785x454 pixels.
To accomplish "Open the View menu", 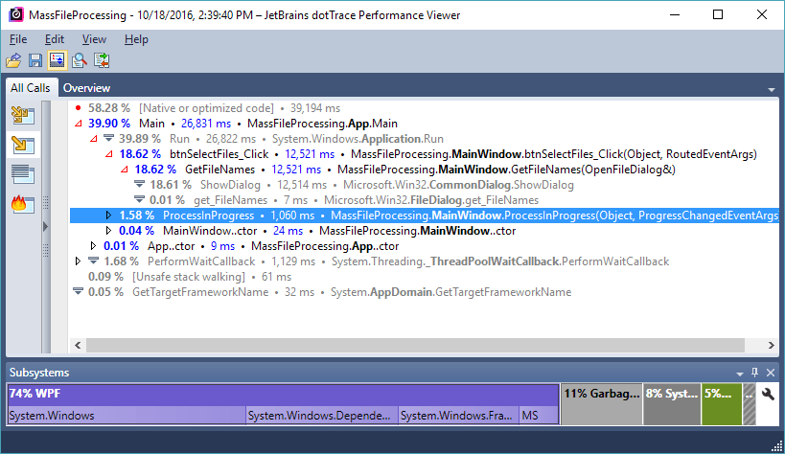I will point(94,39).
